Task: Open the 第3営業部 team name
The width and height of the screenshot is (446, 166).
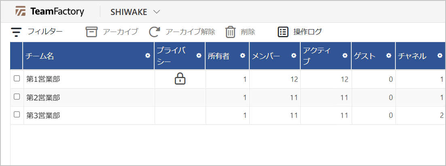Action: tap(43, 115)
